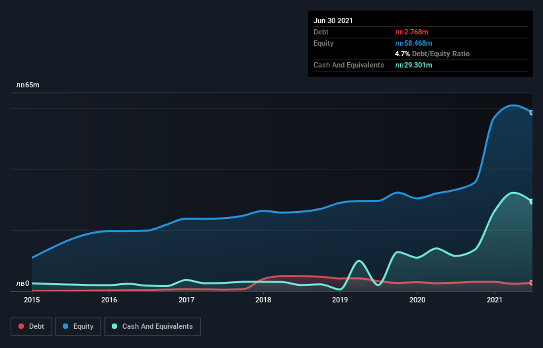Click the 2017 x-axis label
The width and height of the screenshot is (543, 348).
coord(187,300)
